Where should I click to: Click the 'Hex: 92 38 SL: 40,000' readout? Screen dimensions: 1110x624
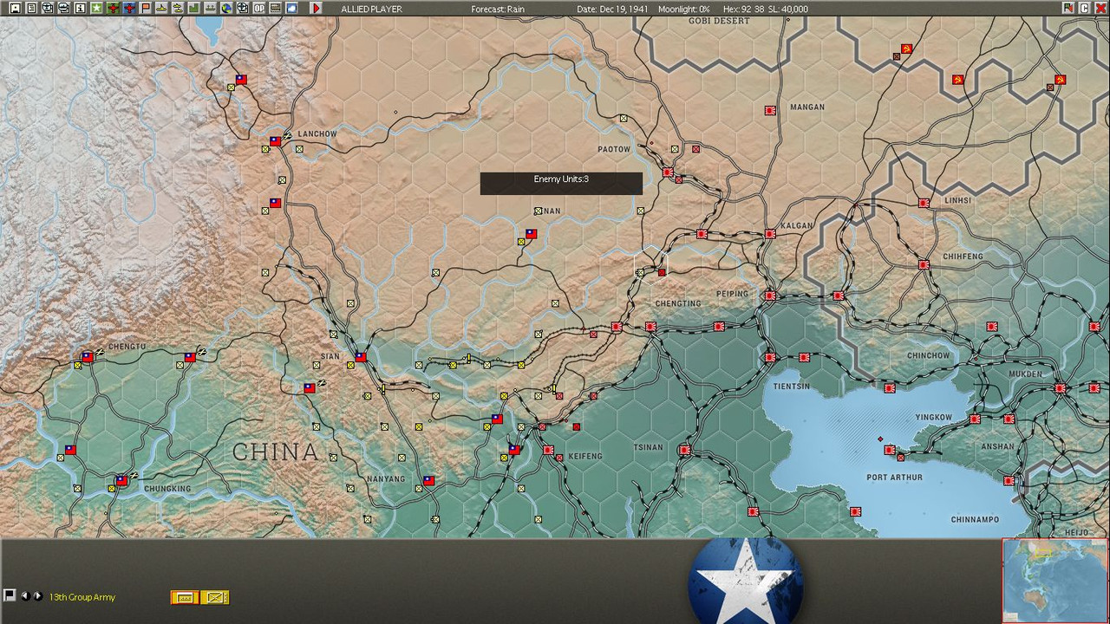point(765,9)
